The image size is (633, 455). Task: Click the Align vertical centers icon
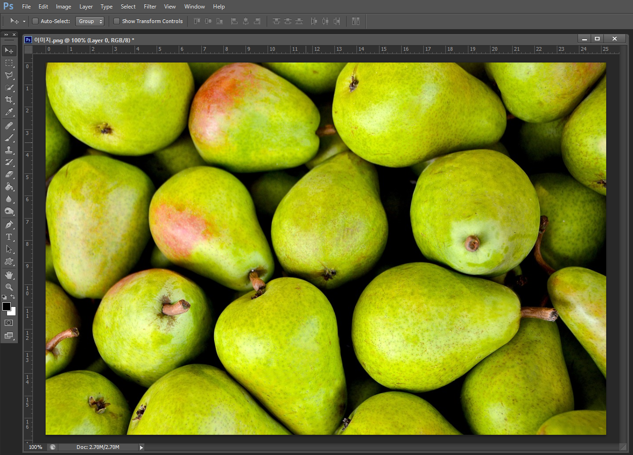click(x=208, y=21)
